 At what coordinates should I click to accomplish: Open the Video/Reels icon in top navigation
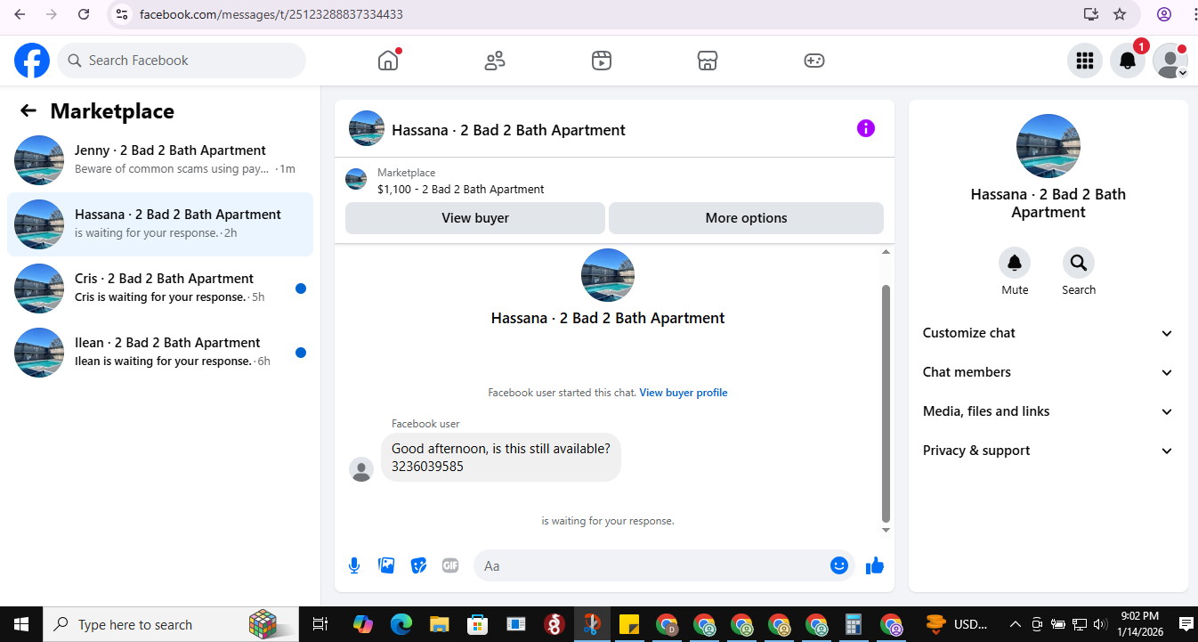[x=602, y=61]
